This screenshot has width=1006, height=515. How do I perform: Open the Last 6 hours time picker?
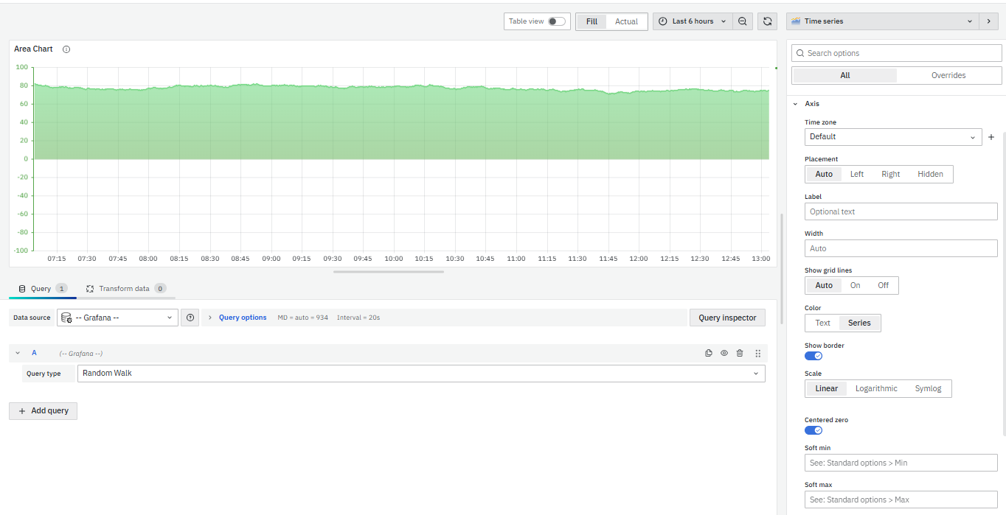pyautogui.click(x=693, y=21)
